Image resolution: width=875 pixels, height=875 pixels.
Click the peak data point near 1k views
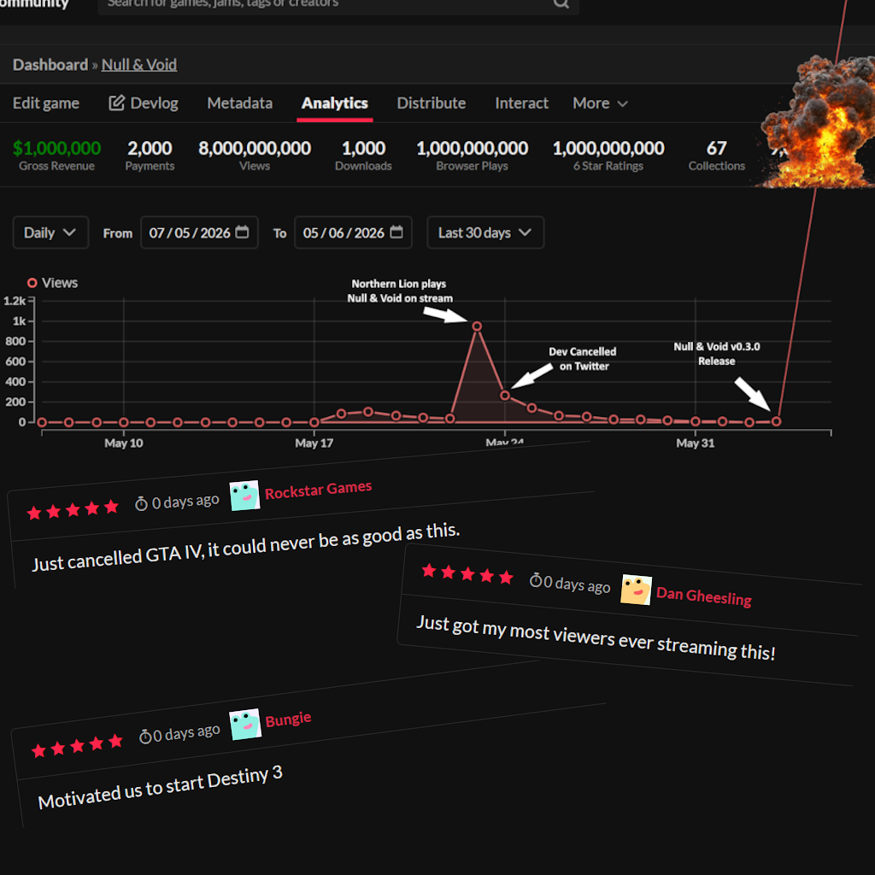tap(477, 326)
